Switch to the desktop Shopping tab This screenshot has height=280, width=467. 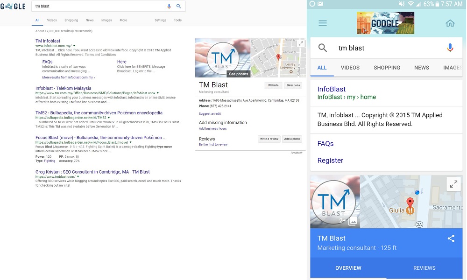click(71, 20)
